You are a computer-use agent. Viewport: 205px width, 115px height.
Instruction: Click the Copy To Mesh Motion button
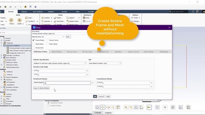tap(41, 88)
